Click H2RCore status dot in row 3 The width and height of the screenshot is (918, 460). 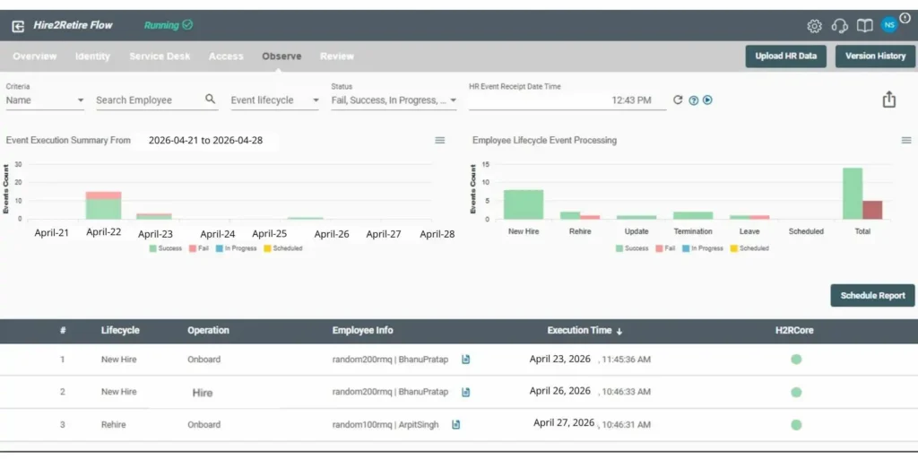pyautogui.click(x=796, y=425)
